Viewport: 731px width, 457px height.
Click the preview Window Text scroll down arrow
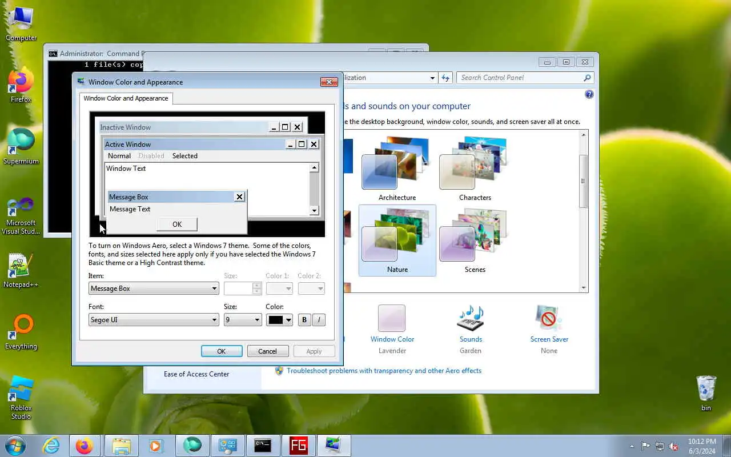click(314, 211)
